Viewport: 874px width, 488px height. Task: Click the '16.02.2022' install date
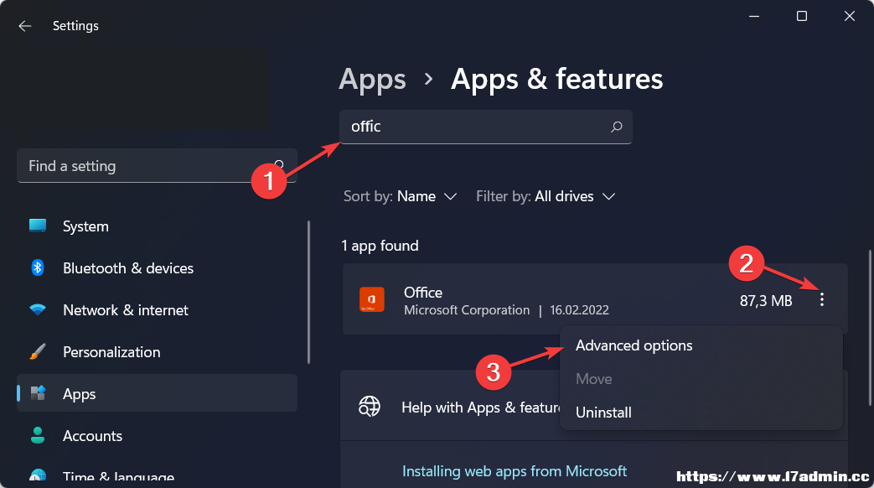click(579, 310)
